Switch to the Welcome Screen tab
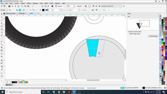 (10, 13)
